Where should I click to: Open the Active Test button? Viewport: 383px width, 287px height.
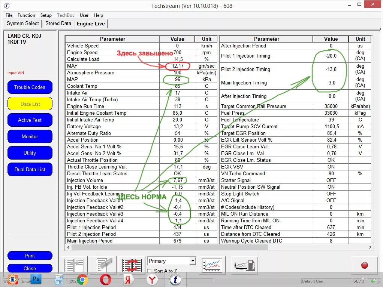(30, 120)
